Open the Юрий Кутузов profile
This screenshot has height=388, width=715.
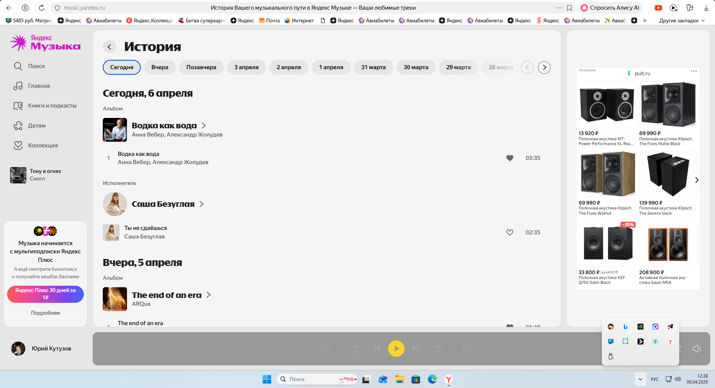[41, 349]
